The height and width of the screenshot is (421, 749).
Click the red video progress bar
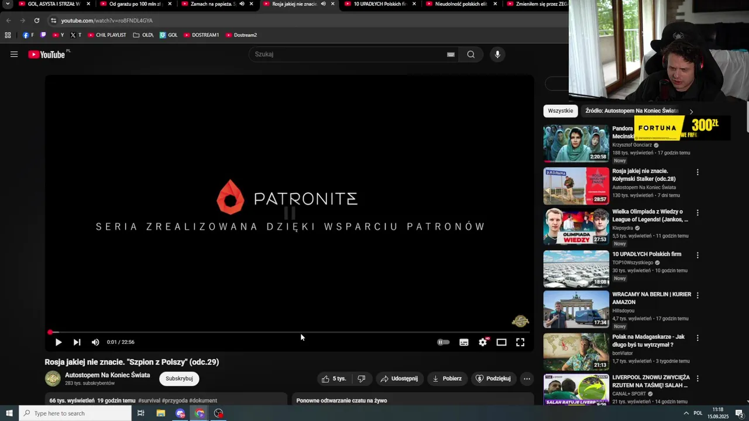290,332
